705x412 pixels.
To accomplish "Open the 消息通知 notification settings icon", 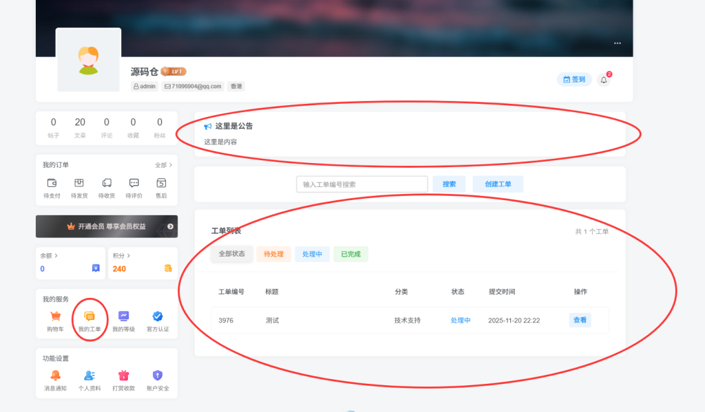I will (56, 376).
